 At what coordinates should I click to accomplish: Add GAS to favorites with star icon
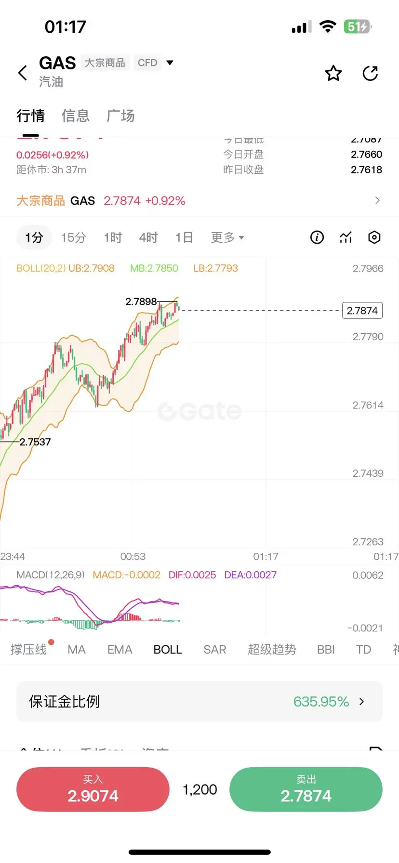(x=333, y=73)
